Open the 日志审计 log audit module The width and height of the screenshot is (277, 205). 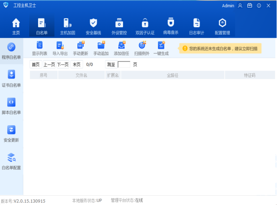[x=196, y=26]
